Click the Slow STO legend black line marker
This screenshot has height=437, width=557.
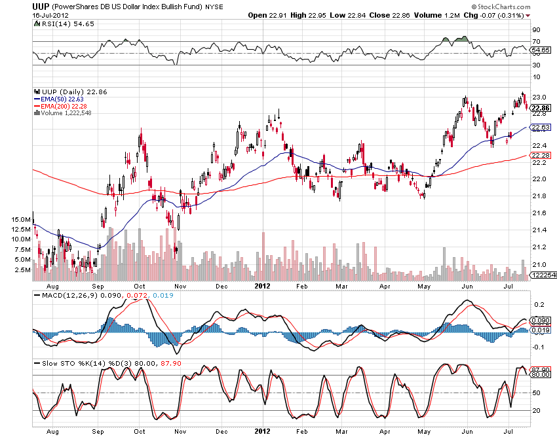coord(37,364)
